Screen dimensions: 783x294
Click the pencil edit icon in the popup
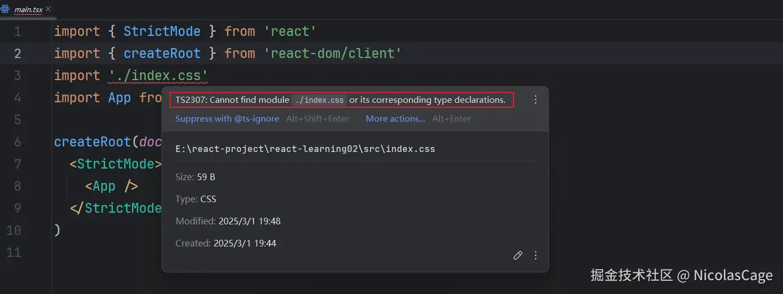(518, 255)
